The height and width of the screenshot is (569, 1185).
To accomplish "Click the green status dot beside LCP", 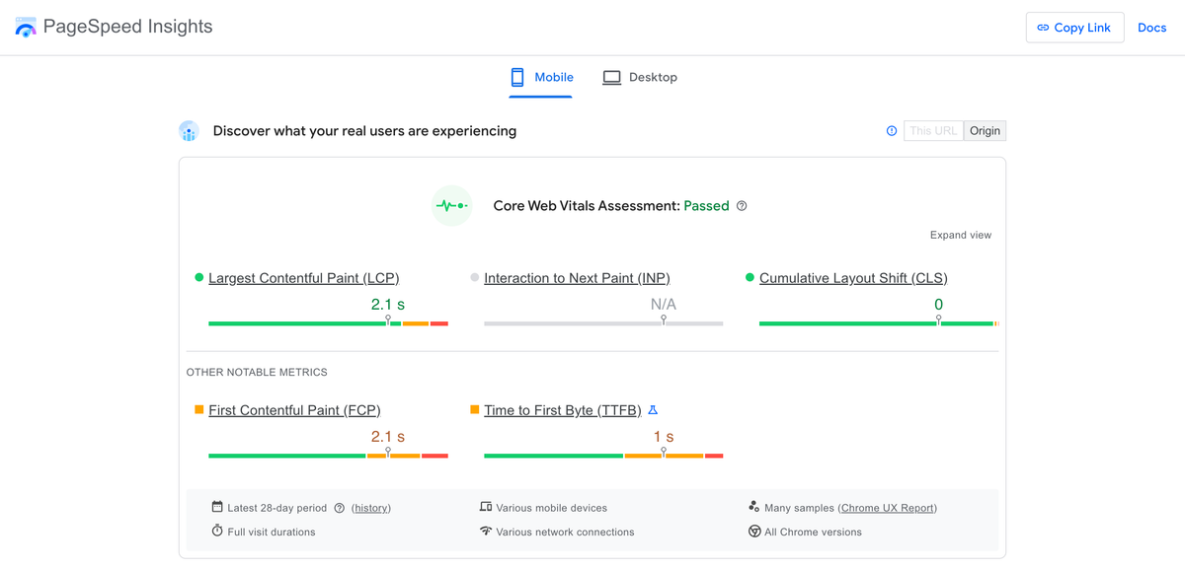I will coord(197,277).
